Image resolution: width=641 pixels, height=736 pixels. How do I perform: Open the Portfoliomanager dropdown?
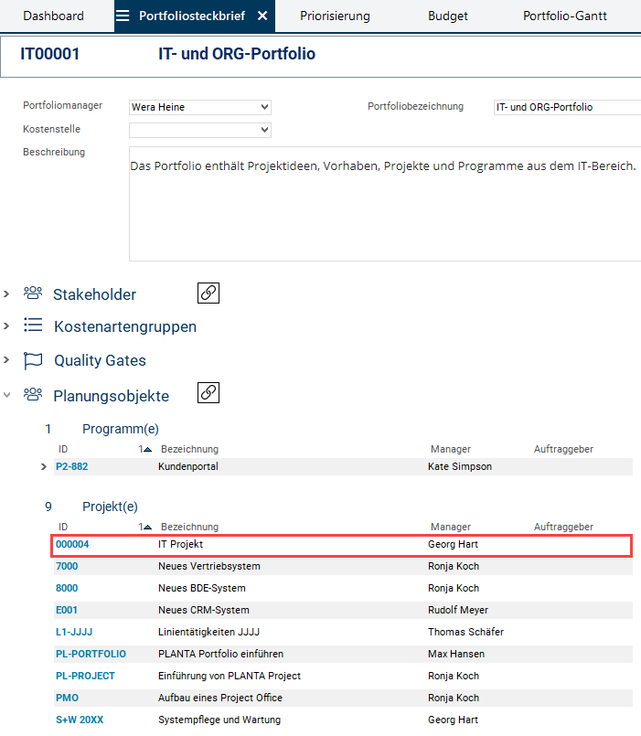point(264,107)
